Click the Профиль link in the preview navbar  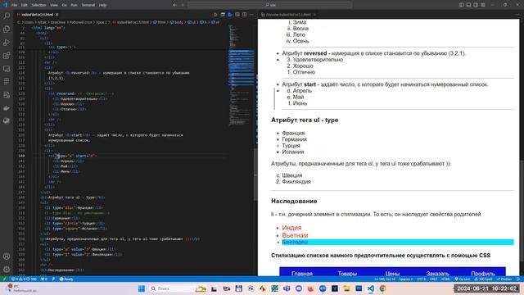tap(483, 273)
